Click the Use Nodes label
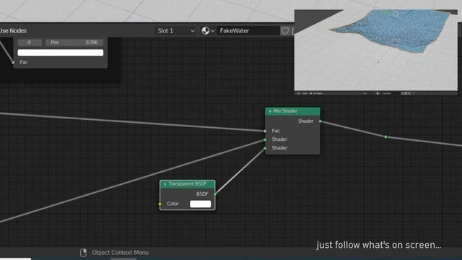The height and width of the screenshot is (260, 462). click(13, 30)
